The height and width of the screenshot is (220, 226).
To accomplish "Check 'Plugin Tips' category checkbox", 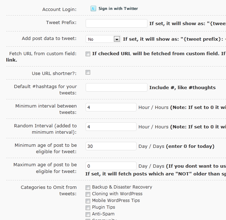I will tap(88, 208).
